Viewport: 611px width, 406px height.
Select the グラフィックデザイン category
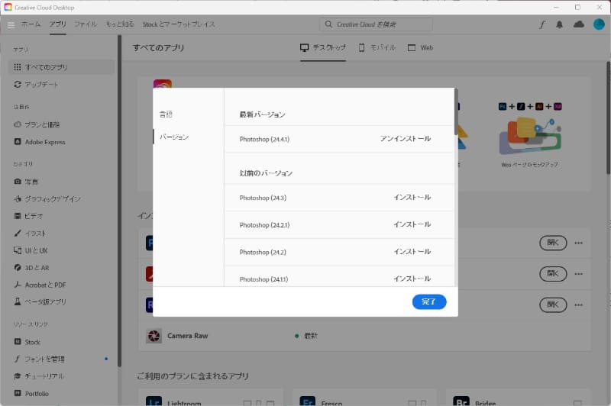click(x=47, y=199)
